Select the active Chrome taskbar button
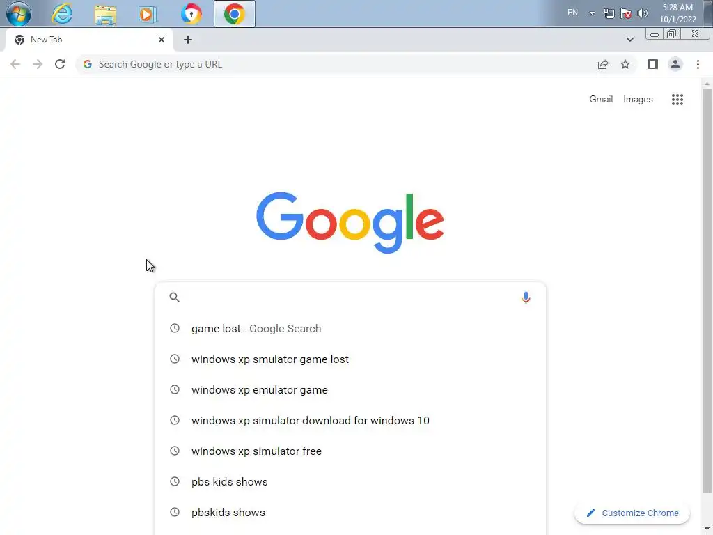This screenshot has height=535, width=713. click(x=234, y=14)
